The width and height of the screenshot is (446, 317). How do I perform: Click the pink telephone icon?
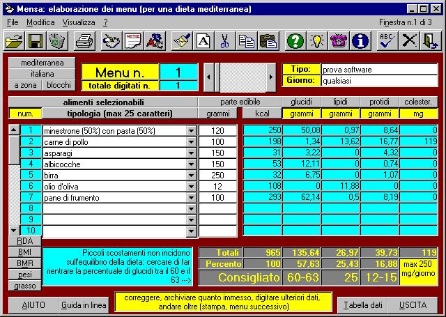339,42
